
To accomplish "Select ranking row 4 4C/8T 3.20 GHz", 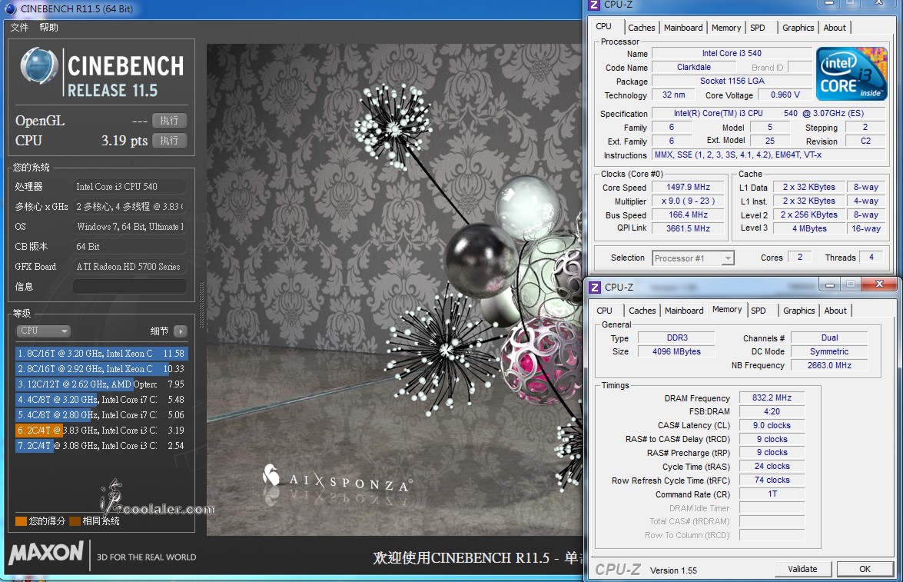I will coord(101,399).
